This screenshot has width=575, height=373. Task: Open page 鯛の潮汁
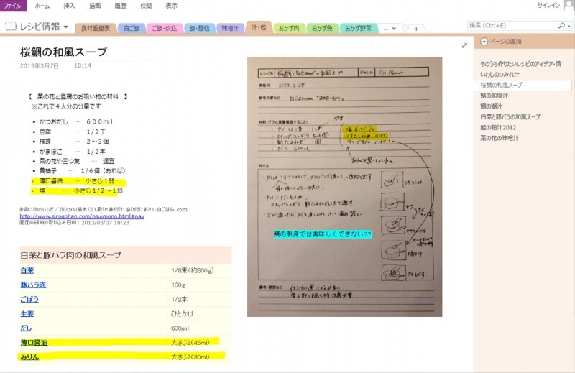point(492,106)
